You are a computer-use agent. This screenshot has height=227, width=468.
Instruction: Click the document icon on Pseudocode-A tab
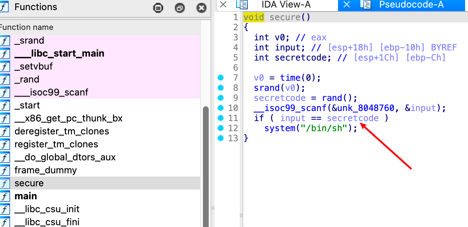pyautogui.click(x=366, y=4)
